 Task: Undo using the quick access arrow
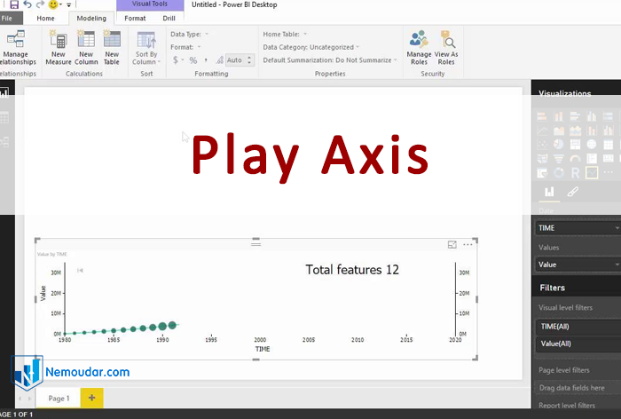[x=28, y=4]
